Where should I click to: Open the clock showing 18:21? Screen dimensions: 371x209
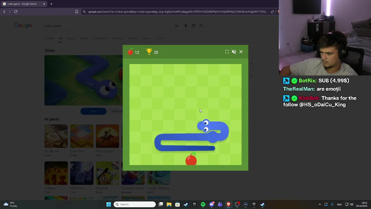[362, 204]
